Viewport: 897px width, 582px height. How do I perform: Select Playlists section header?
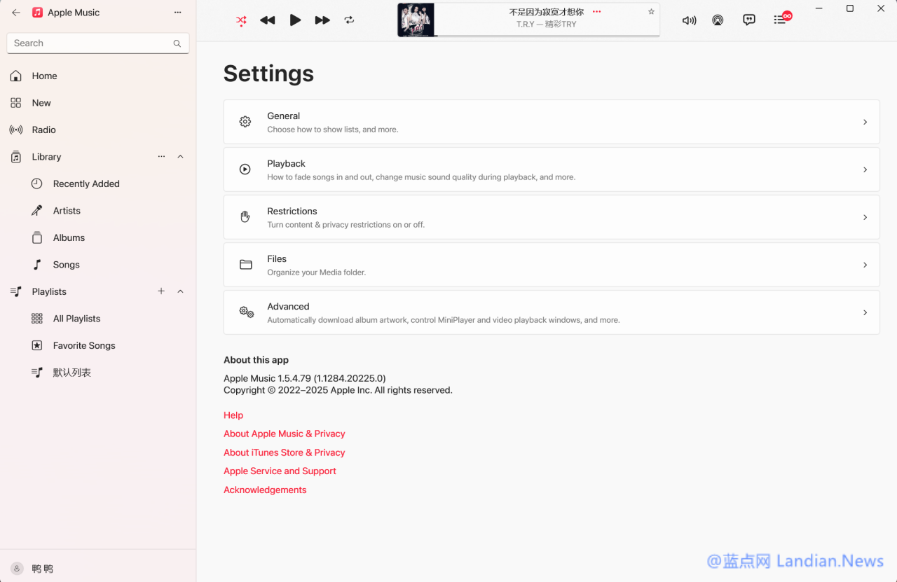pyautogui.click(x=49, y=291)
